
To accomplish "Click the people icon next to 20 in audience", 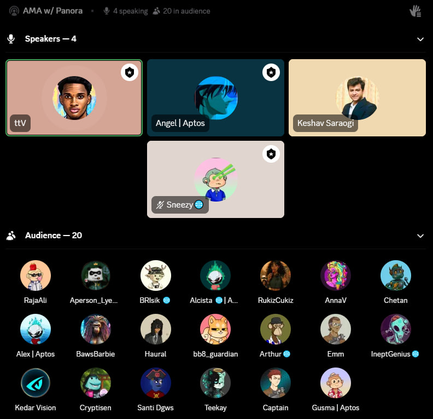I will tap(156, 11).
